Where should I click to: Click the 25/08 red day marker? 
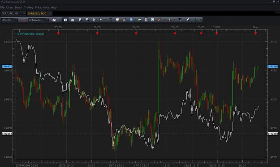coord(58,33)
